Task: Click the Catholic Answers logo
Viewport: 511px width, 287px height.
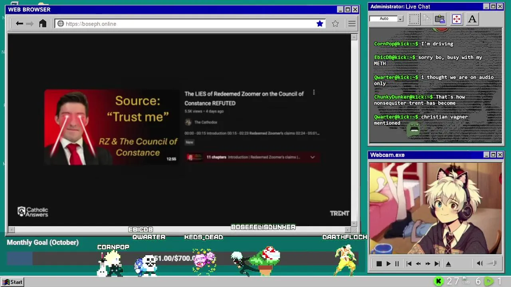Action: tap(33, 212)
